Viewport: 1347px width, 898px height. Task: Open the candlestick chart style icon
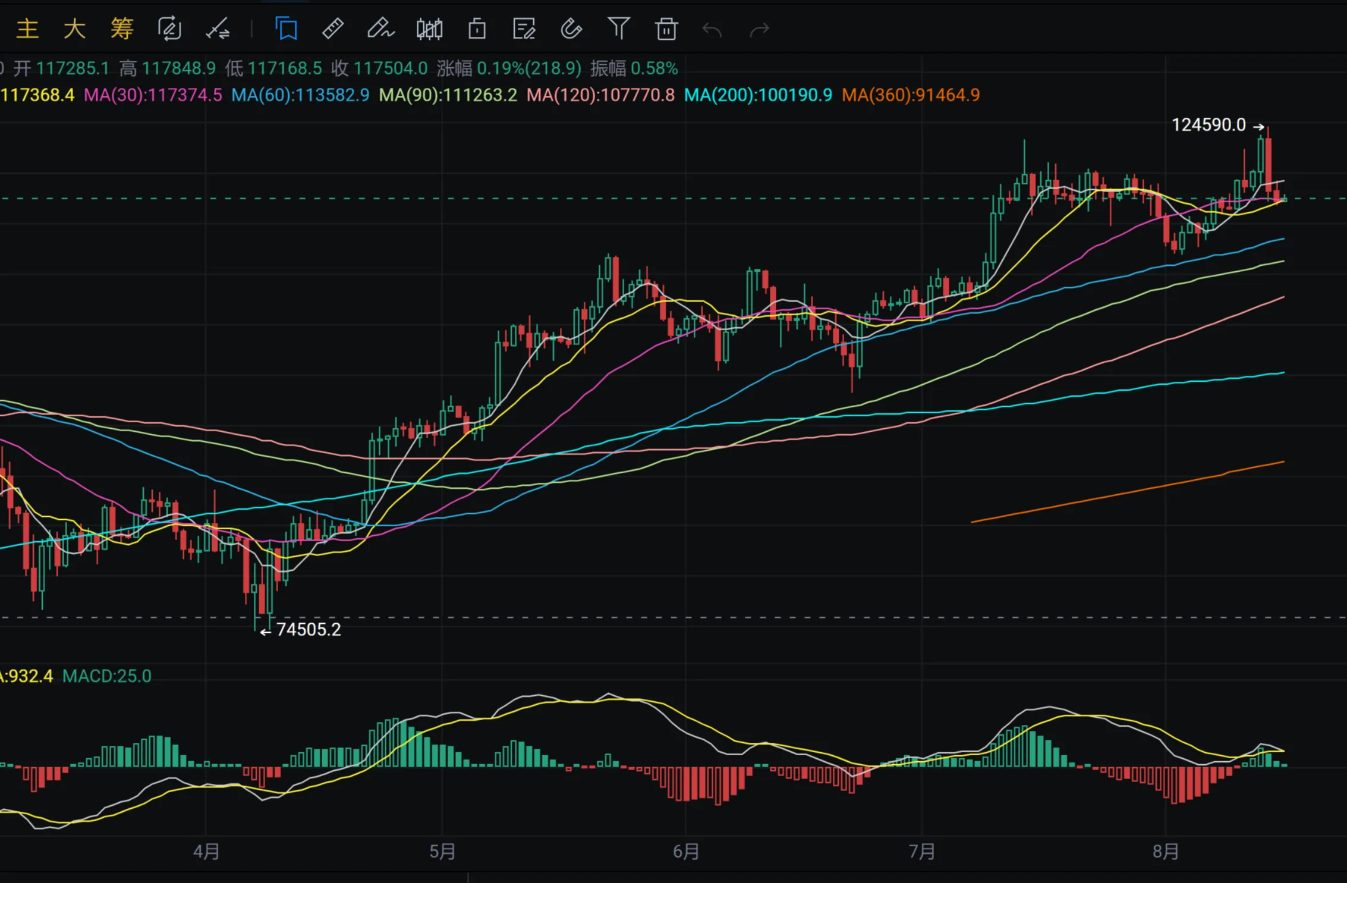coord(429,29)
